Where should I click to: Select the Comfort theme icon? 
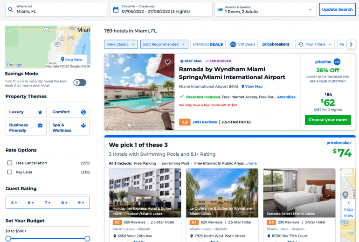coord(83,112)
